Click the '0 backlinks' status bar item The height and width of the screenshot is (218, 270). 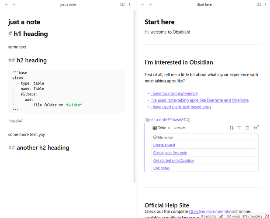[x=208, y=216]
